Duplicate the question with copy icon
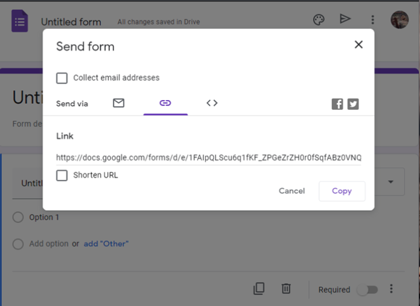Image resolution: width=420 pixels, height=306 pixels. 259,288
